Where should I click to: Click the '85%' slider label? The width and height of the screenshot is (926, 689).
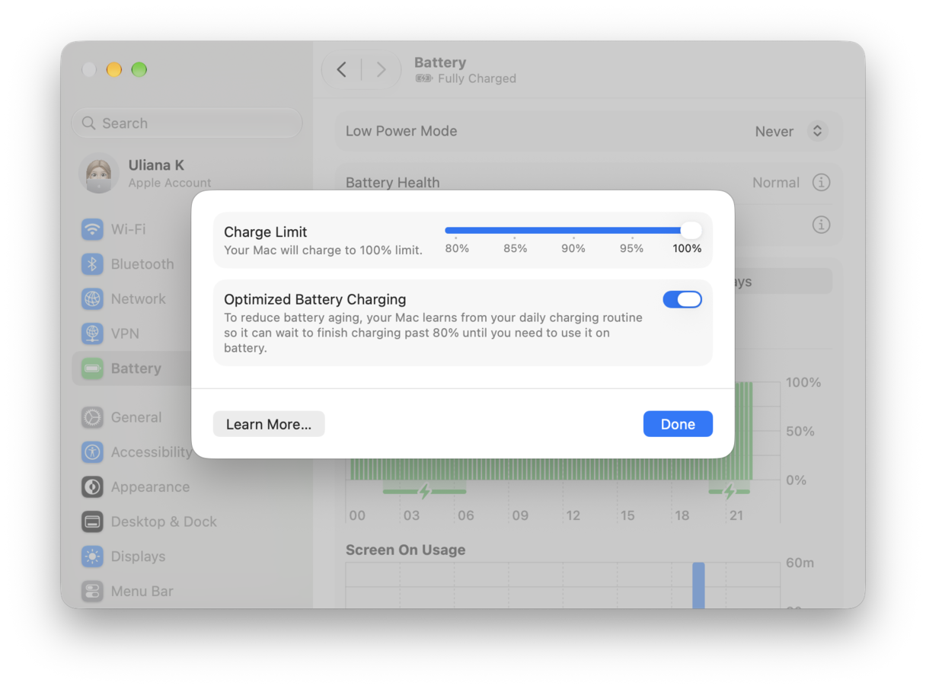pos(515,249)
